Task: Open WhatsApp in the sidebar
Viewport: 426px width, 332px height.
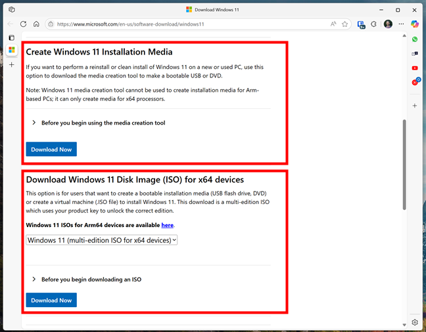Action: click(415, 39)
